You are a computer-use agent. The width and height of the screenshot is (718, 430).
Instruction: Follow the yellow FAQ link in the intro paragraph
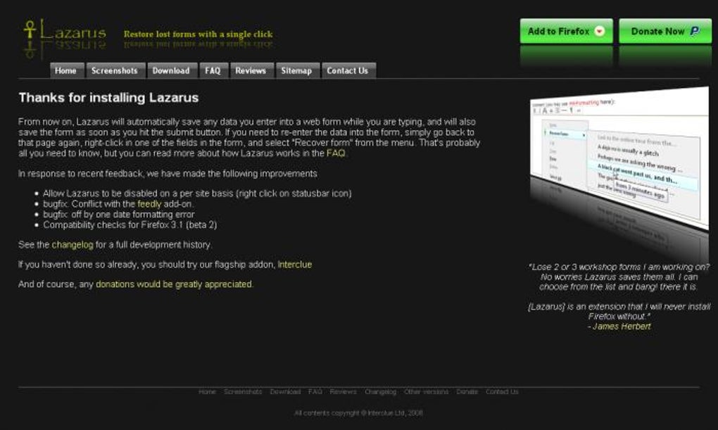pos(336,153)
